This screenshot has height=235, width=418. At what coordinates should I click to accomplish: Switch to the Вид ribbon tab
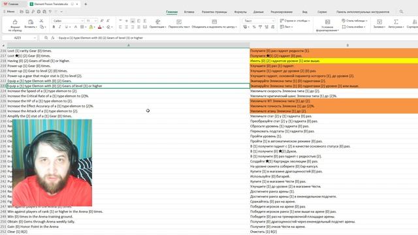305,12
